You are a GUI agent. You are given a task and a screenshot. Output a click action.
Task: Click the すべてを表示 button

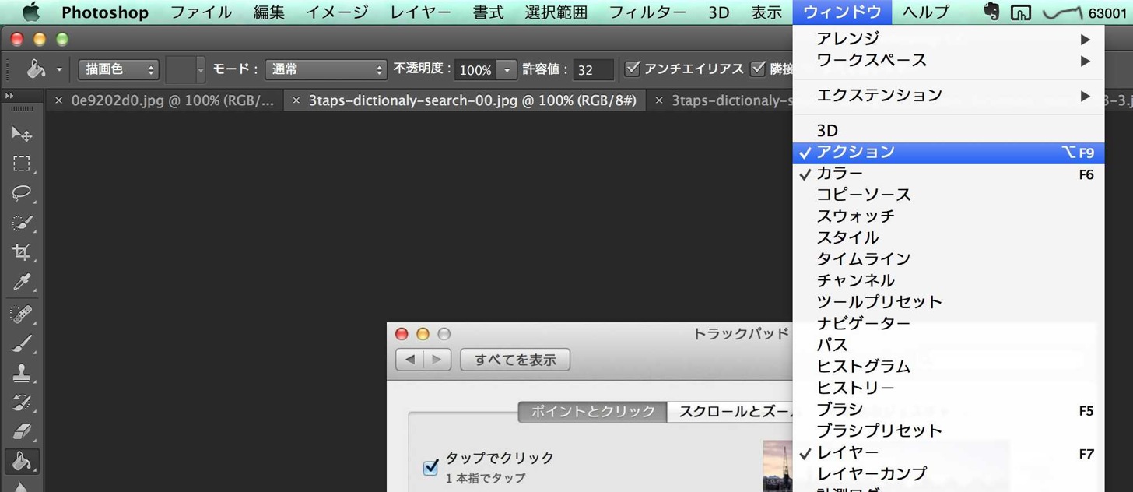pyautogui.click(x=515, y=360)
